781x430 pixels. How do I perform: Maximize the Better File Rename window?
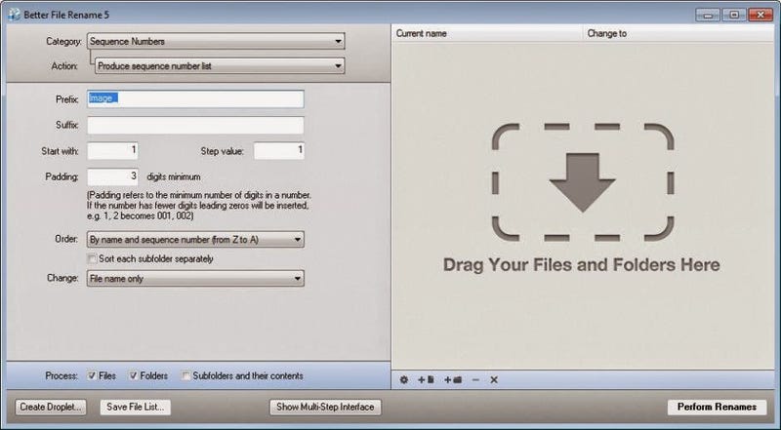734,15
